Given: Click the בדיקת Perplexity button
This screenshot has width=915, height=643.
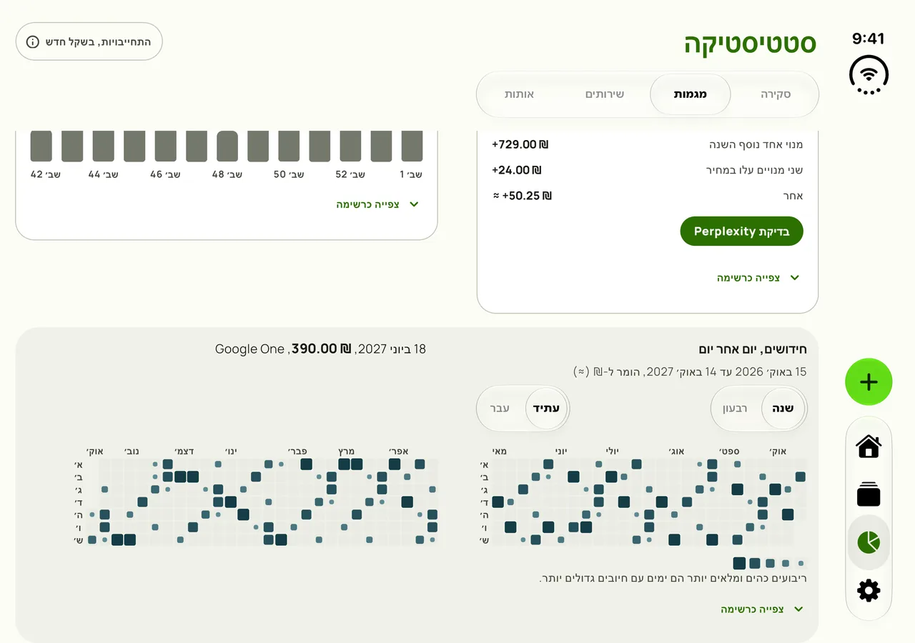Looking at the screenshot, I should click(x=741, y=231).
